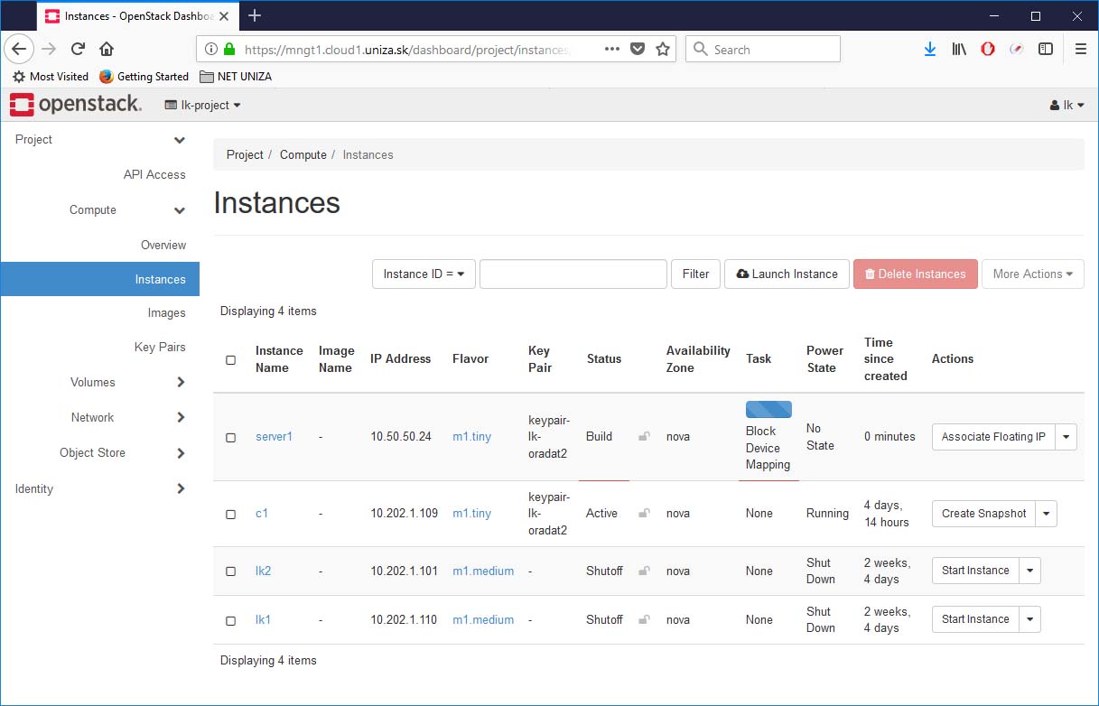
Task: View the secure connection padlock icon
Action: 228,50
